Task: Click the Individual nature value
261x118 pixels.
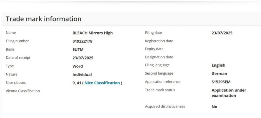Action: click(x=82, y=75)
